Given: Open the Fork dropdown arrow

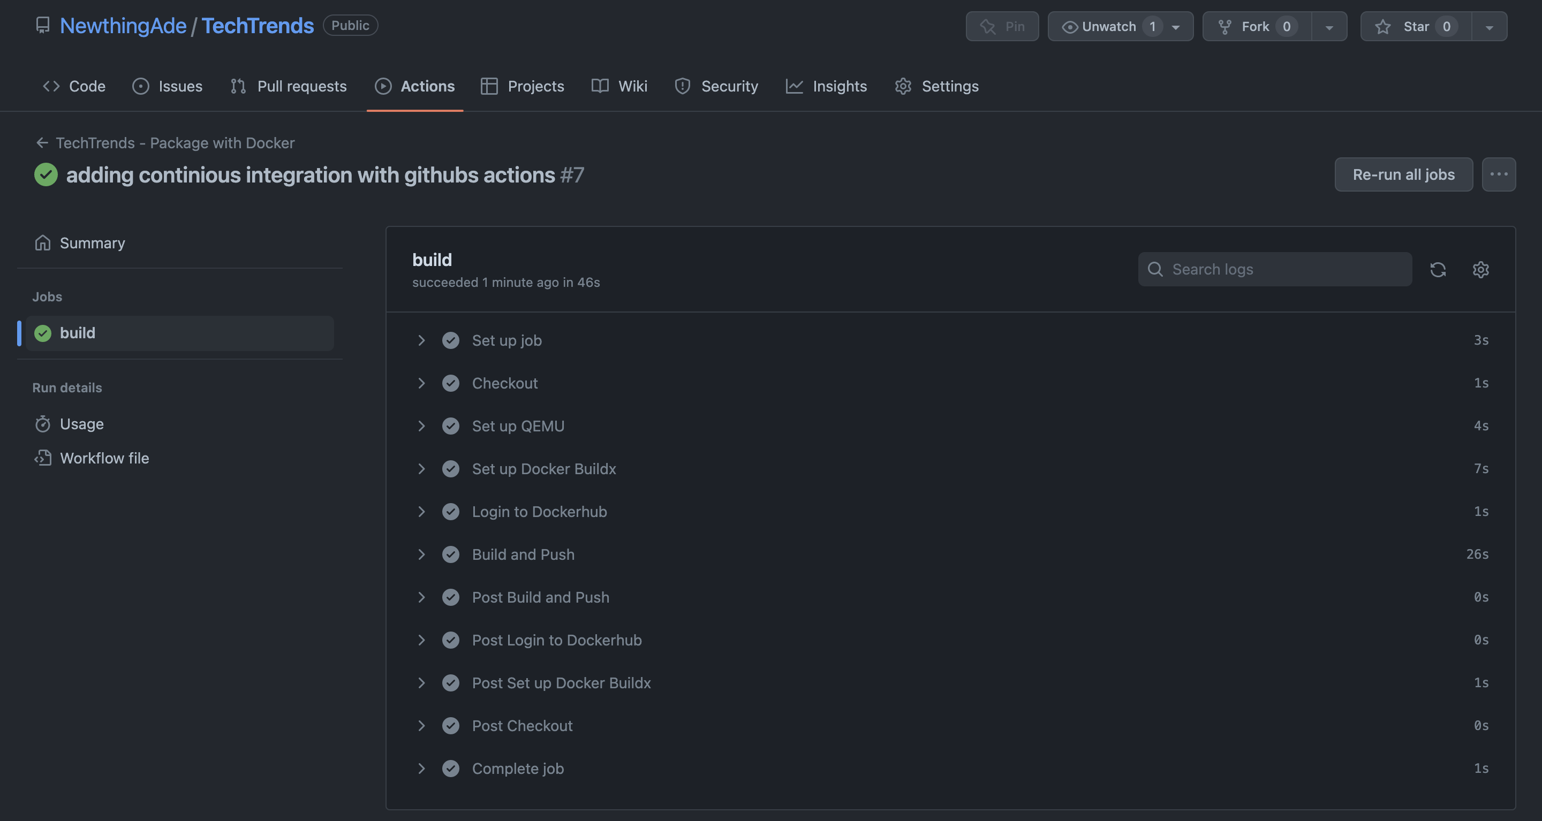Looking at the screenshot, I should pos(1328,26).
